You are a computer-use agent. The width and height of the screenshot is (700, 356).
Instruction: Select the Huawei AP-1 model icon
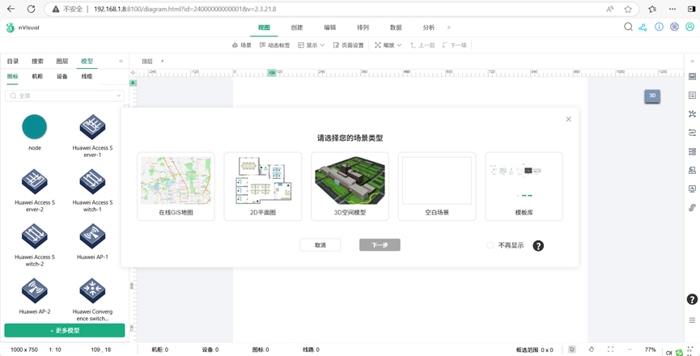click(x=92, y=236)
